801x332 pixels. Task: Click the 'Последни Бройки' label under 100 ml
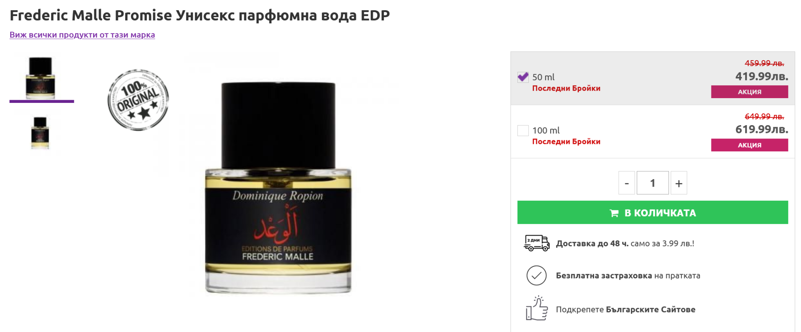click(x=566, y=142)
